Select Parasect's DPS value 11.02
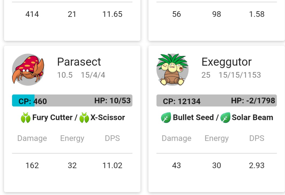The image size is (285, 195). (112, 165)
